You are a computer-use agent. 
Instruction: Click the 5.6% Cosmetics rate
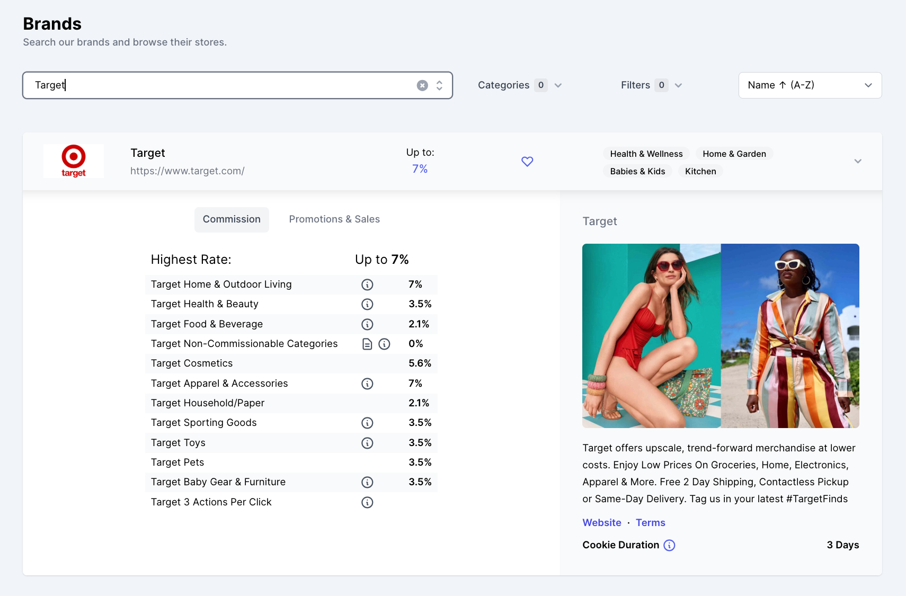420,363
